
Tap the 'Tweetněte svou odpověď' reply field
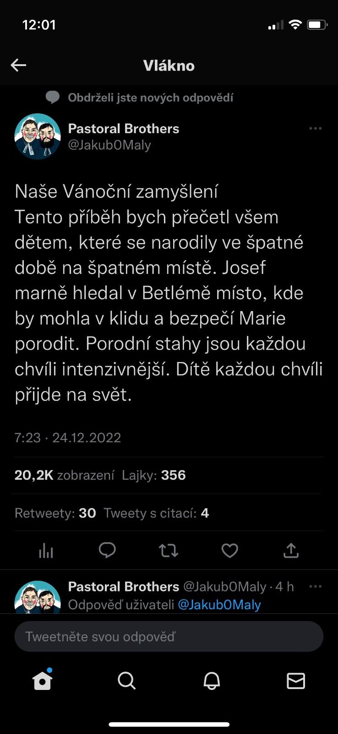pyautogui.click(x=169, y=636)
